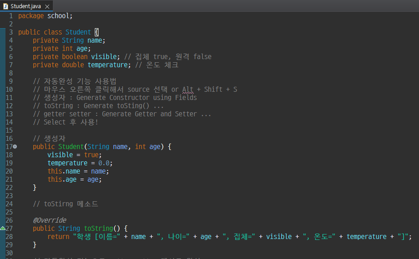Viewport: 419px width, 259px height.
Task: Click the override marker on line 27
Action: pos(3,228)
